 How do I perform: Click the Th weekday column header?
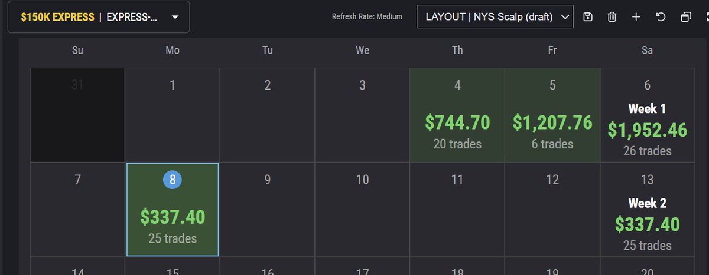[457, 50]
